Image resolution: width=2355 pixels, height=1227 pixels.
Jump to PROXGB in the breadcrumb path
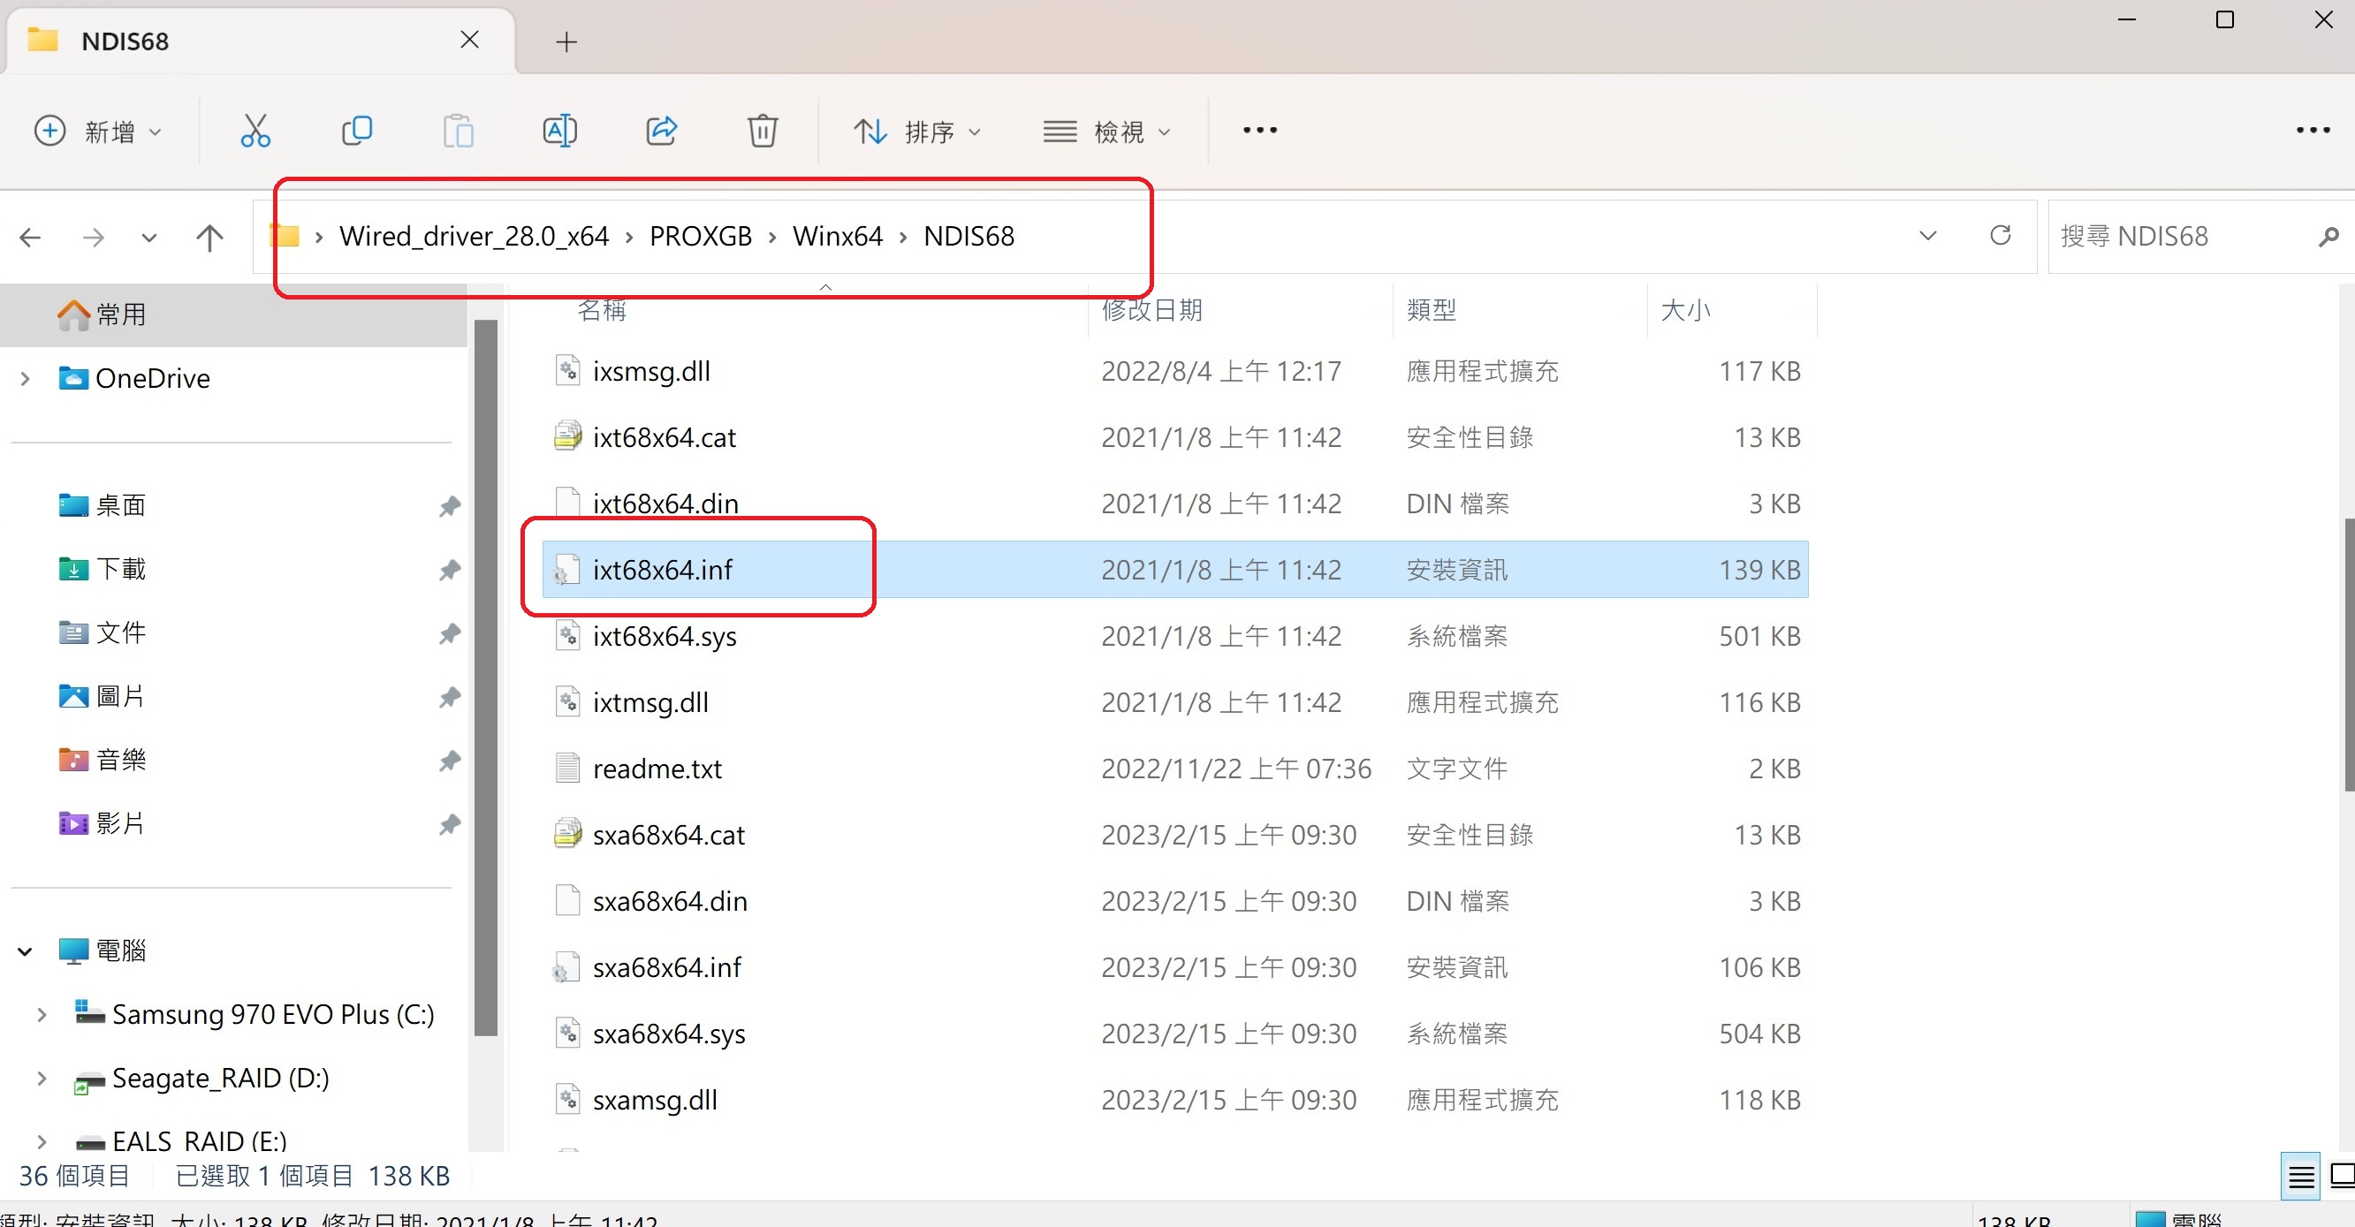700,235
